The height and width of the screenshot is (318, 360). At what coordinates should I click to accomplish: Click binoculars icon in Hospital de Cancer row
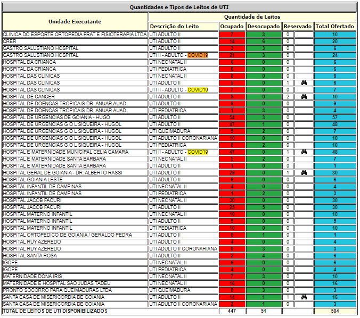tap(304, 97)
